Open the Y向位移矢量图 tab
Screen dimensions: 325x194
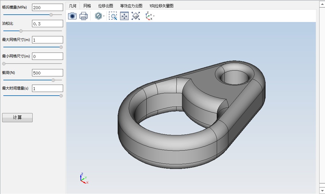click(x=162, y=6)
